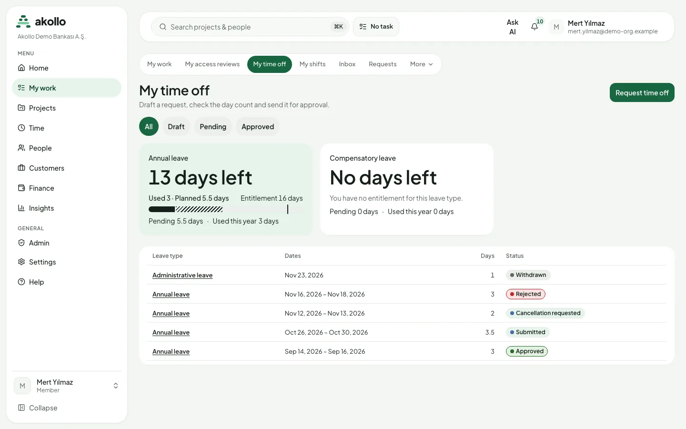Switch to My shifts tab
Image resolution: width=686 pixels, height=429 pixels.
pyautogui.click(x=313, y=64)
